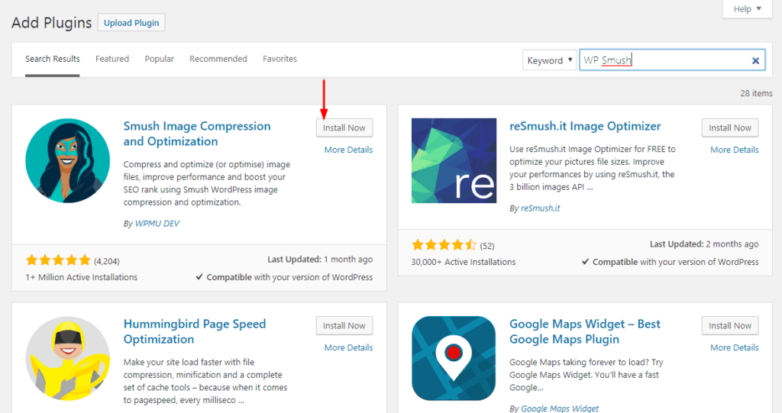The height and width of the screenshot is (413, 782).
Task: View More Details for Hummingbird plugin
Action: coord(348,347)
